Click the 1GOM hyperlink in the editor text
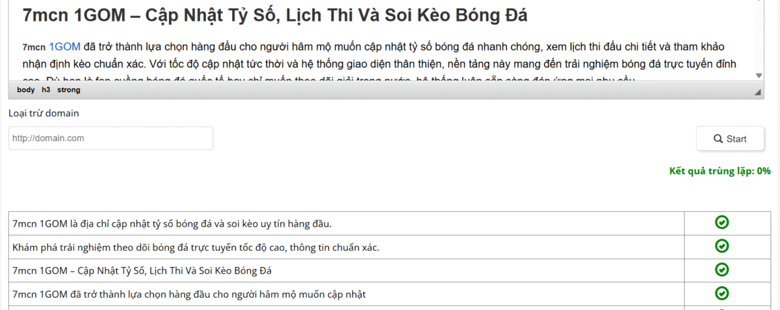780x310 pixels. 64,47
